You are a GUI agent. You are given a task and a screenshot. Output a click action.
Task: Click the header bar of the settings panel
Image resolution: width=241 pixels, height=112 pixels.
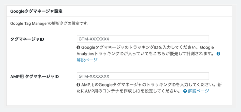tap(119, 11)
